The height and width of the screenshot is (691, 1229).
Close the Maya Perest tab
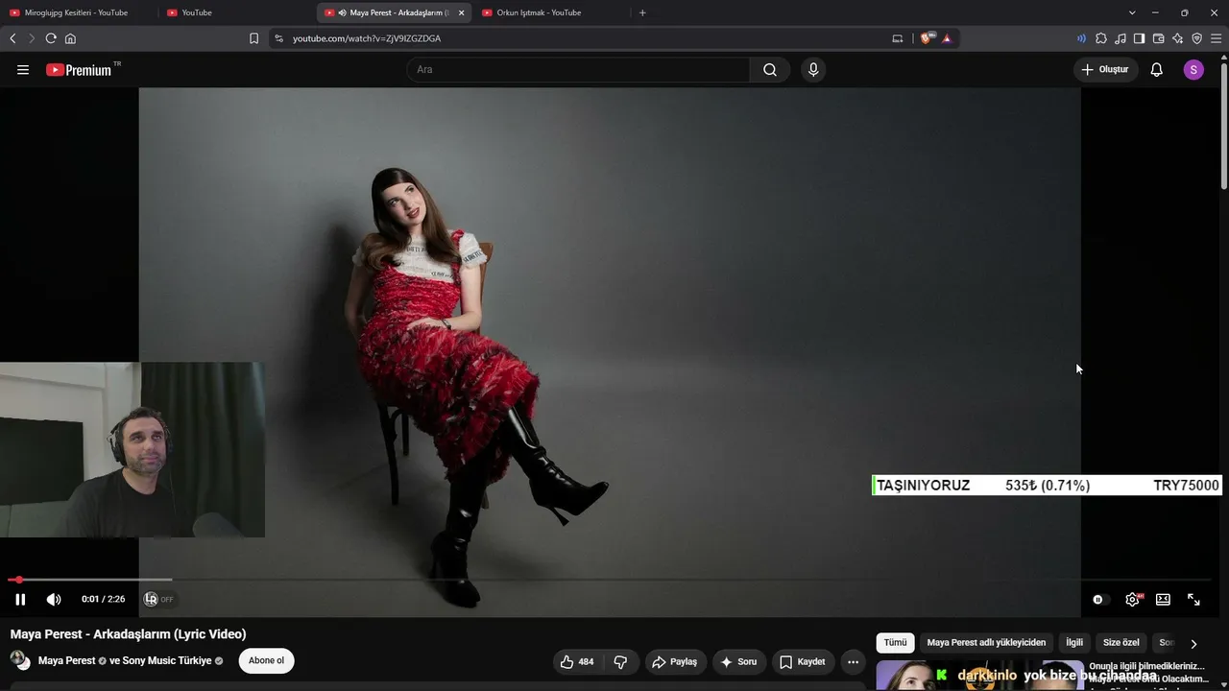[x=461, y=12]
